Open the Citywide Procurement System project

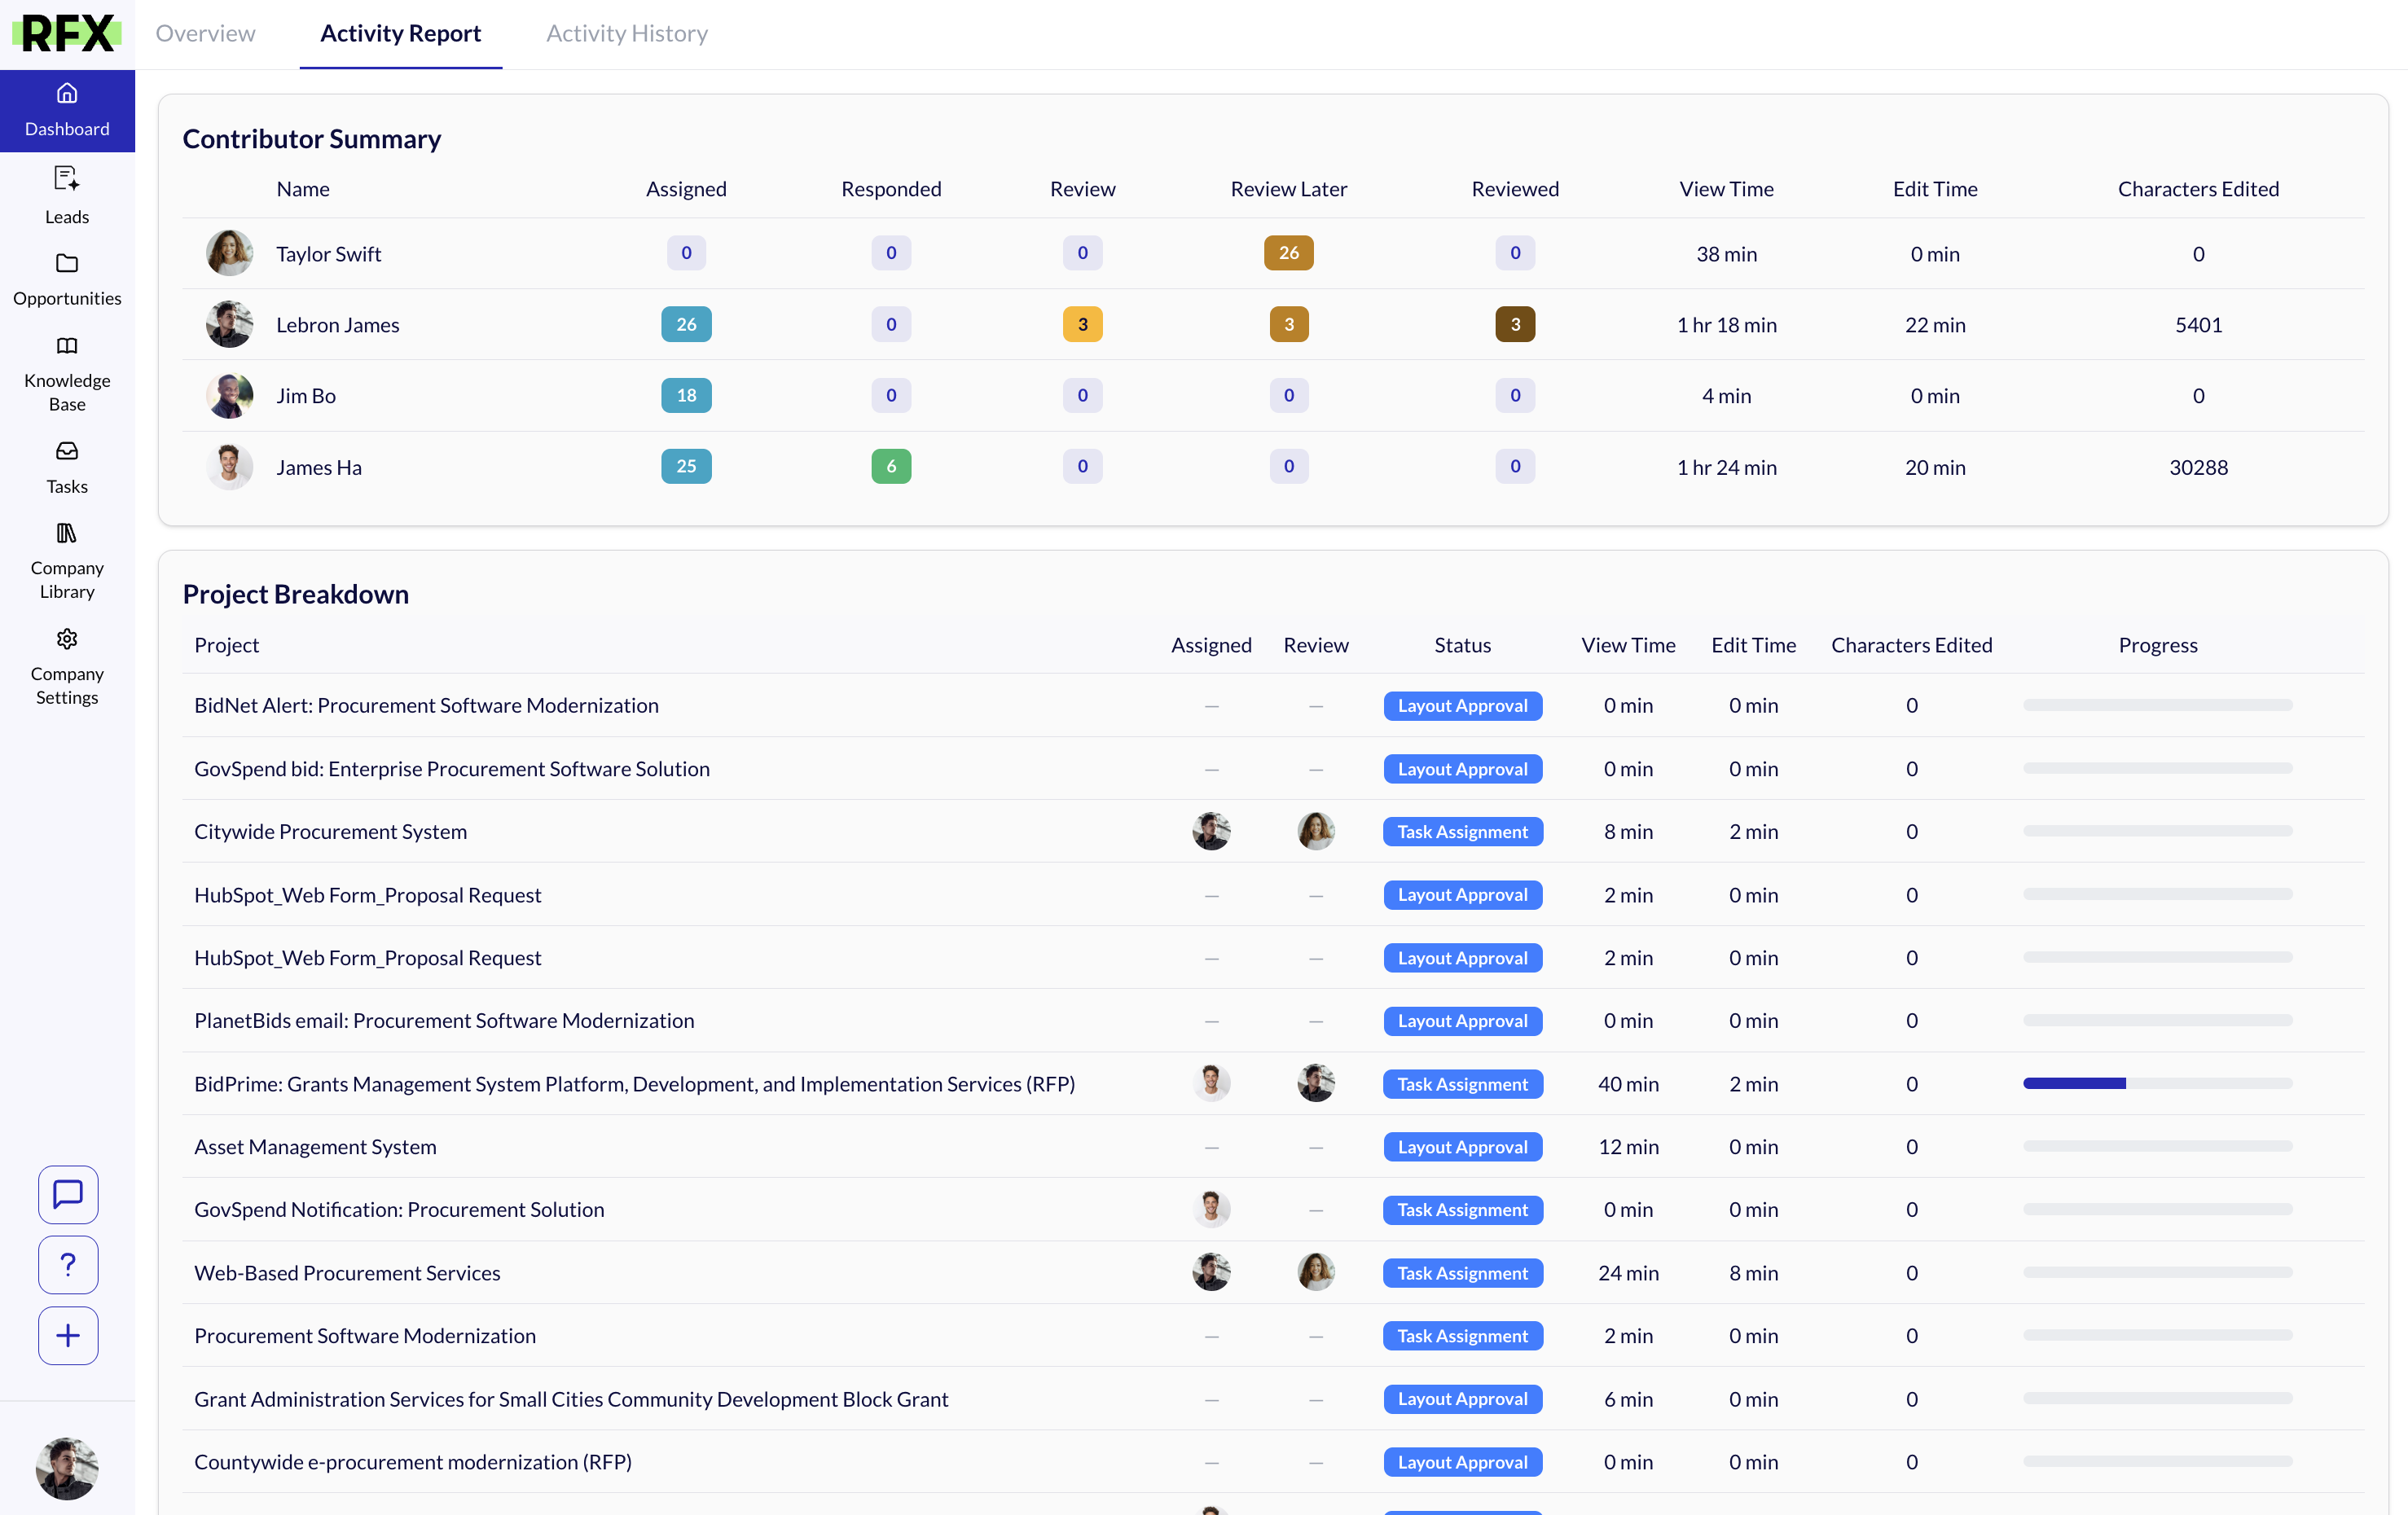pyautogui.click(x=330, y=831)
